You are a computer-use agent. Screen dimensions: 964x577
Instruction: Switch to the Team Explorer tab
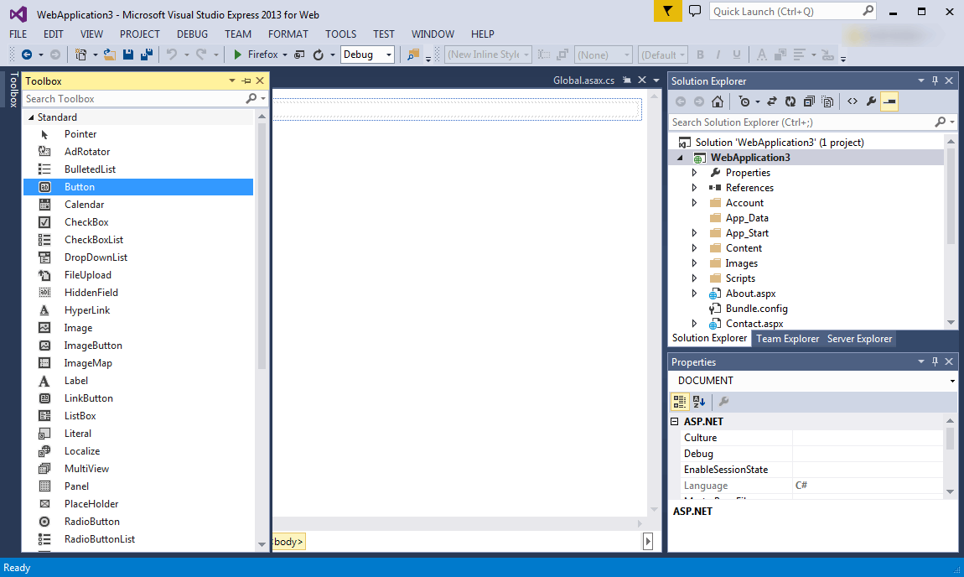[x=788, y=339]
